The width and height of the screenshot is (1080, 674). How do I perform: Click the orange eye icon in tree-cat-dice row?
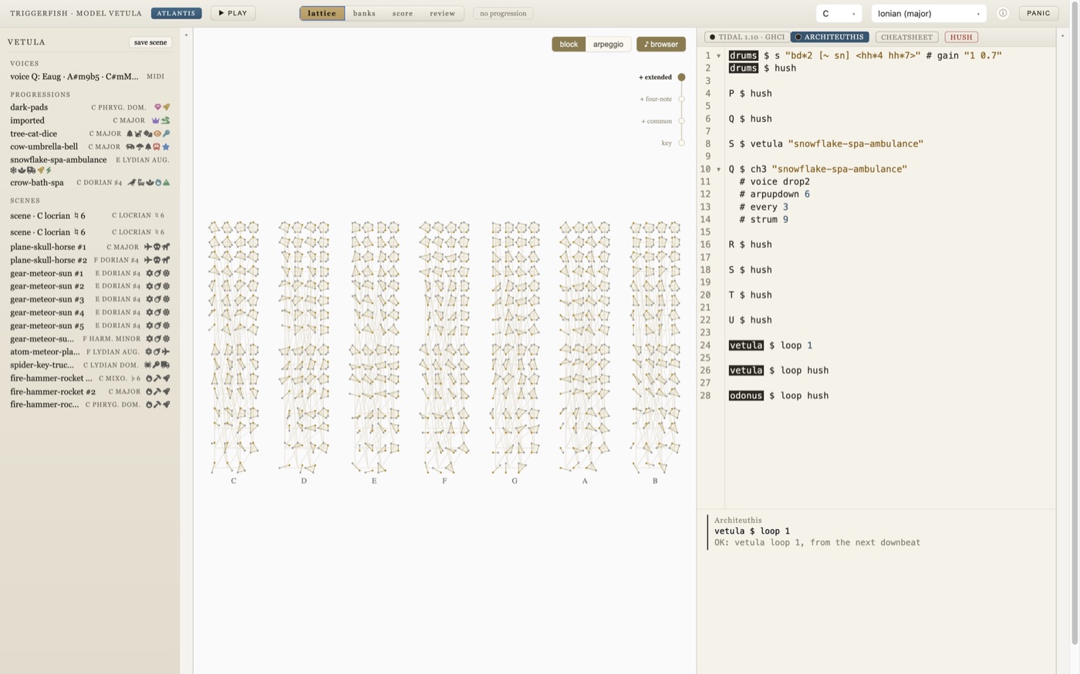pos(157,133)
